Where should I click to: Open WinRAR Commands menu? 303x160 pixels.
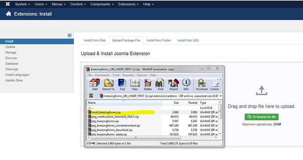coord(102,75)
